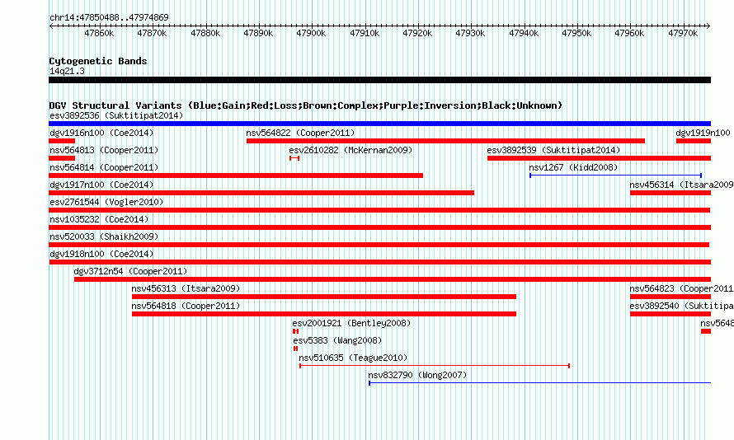Click the 47860k ruler tick label

click(99, 33)
